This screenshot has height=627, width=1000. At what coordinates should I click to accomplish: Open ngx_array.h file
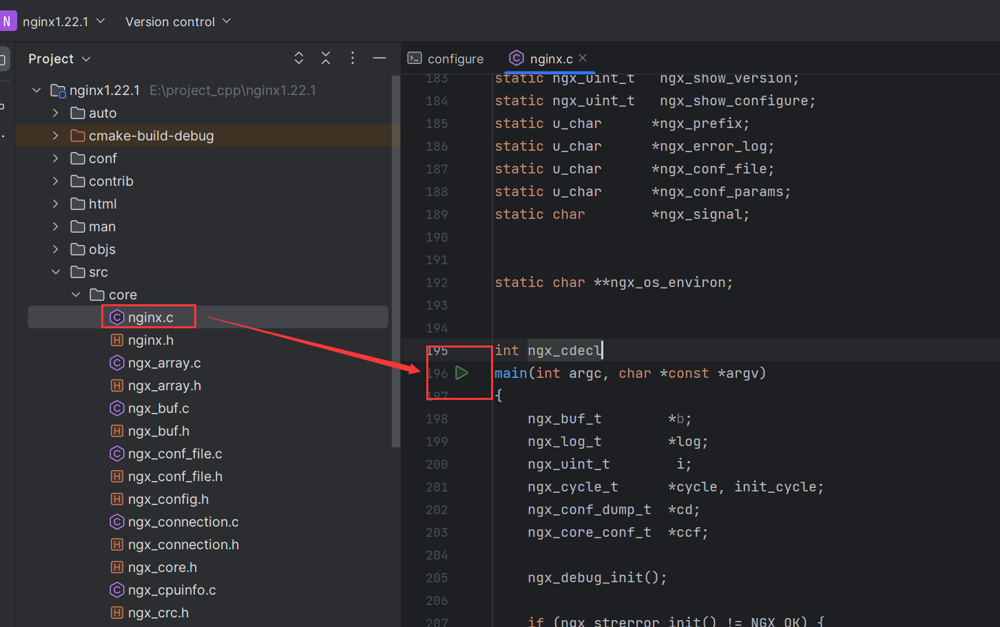click(164, 385)
